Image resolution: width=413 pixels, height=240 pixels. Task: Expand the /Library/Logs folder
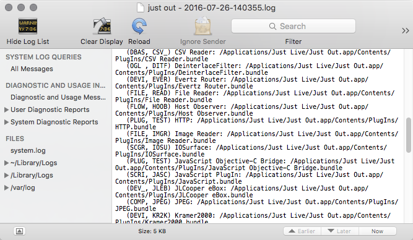(7, 175)
